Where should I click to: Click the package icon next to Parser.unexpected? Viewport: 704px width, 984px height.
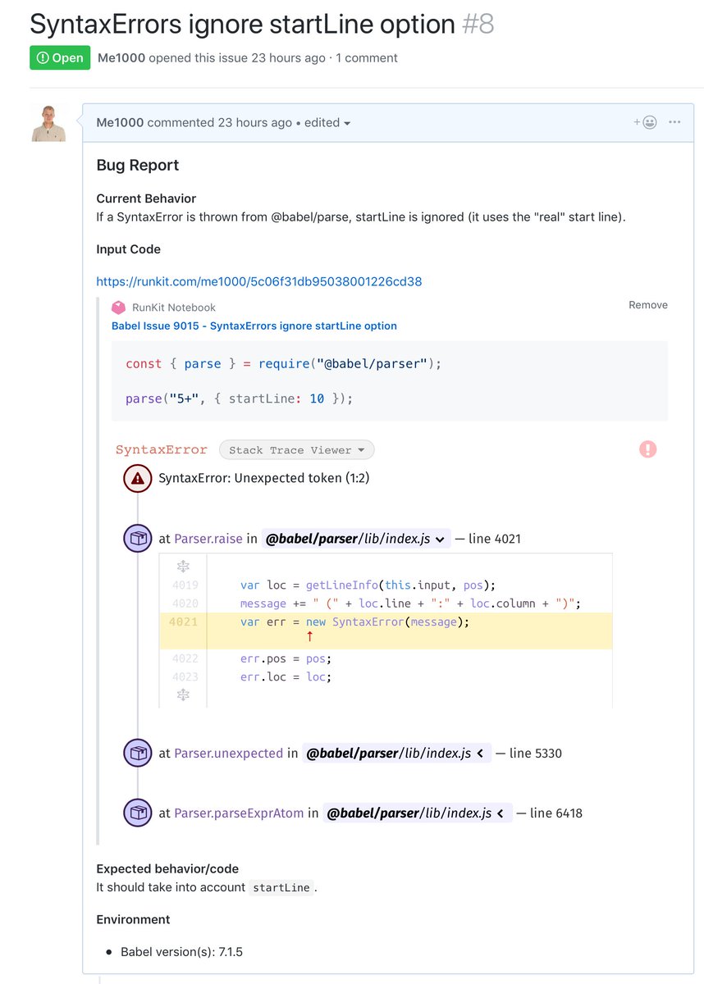(x=137, y=753)
